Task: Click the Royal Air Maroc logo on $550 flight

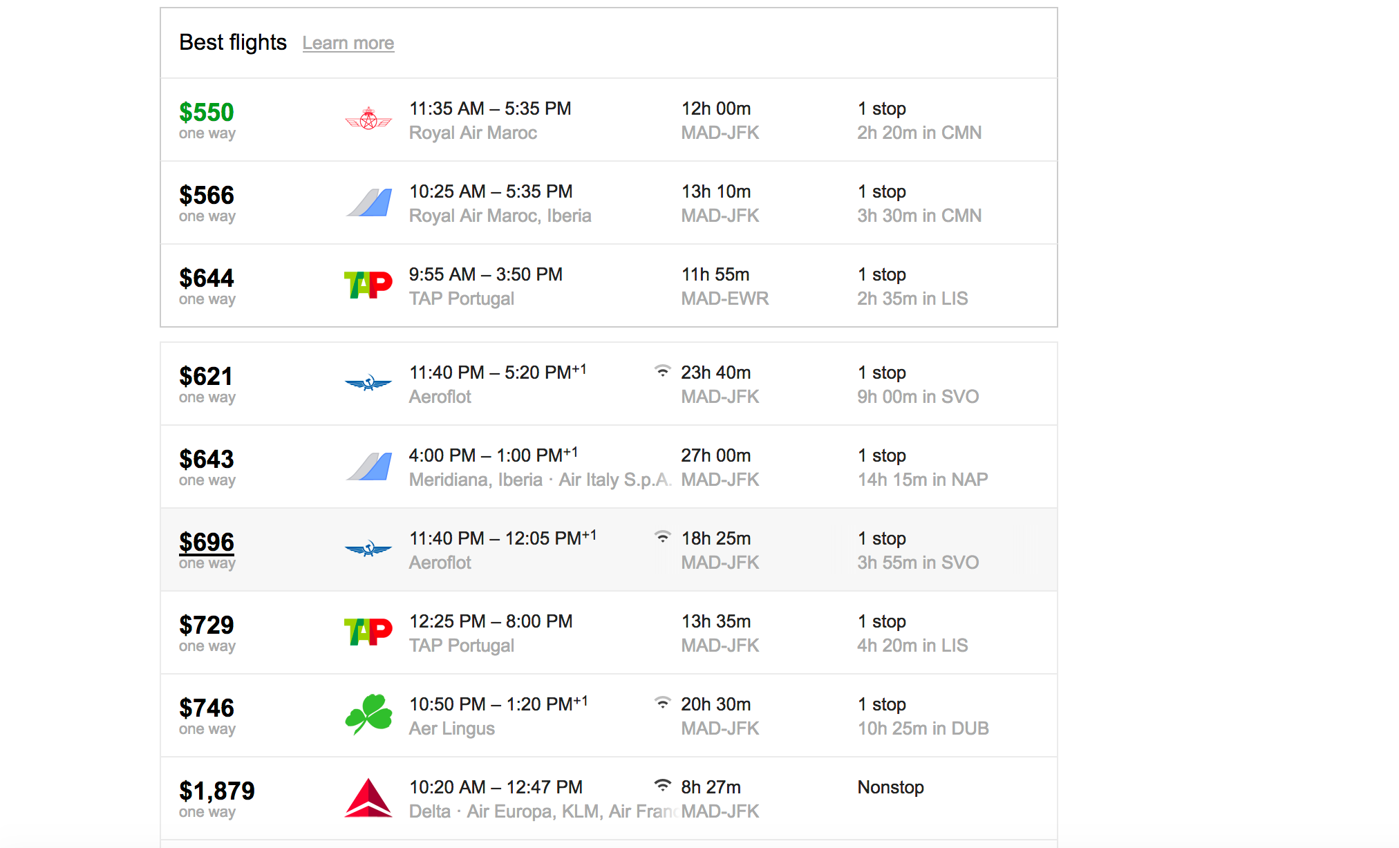Action: point(368,119)
